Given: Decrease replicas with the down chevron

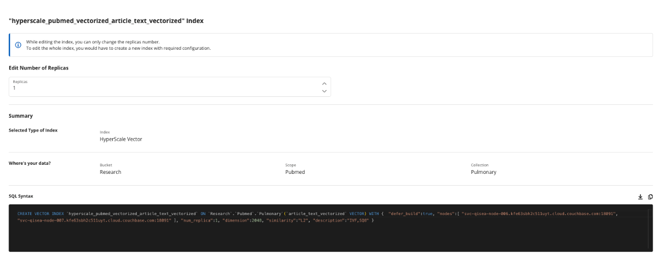Looking at the screenshot, I should [324, 91].
